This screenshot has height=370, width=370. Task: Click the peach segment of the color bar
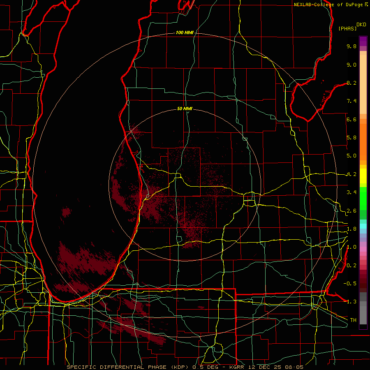(x=363, y=85)
